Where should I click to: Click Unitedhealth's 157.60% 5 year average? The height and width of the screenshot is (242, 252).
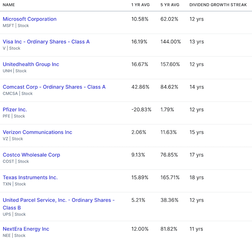pos(170,64)
